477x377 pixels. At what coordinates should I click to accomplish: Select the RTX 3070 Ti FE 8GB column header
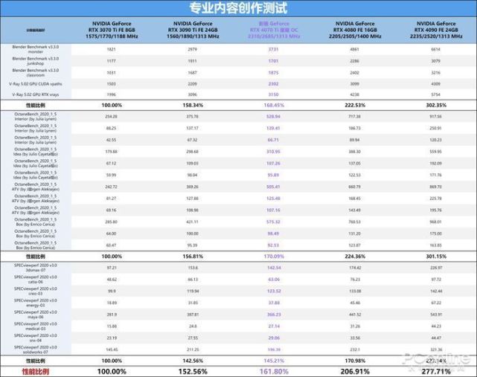[x=112, y=30]
